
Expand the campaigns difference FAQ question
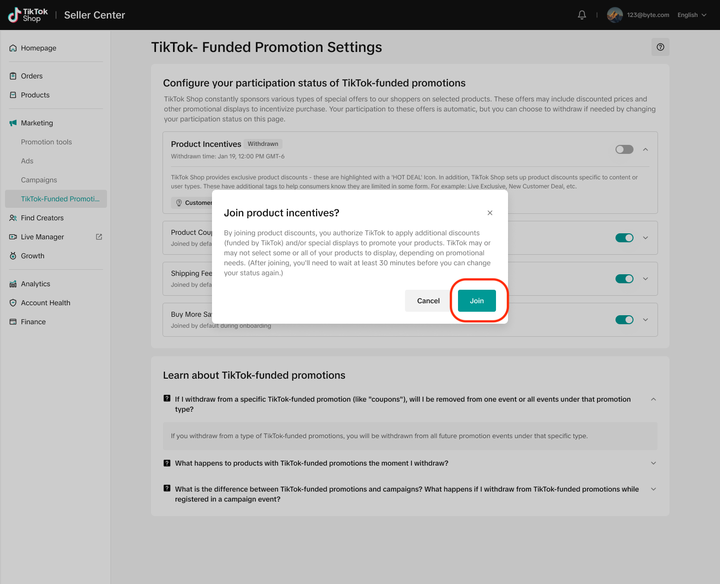[653, 489]
